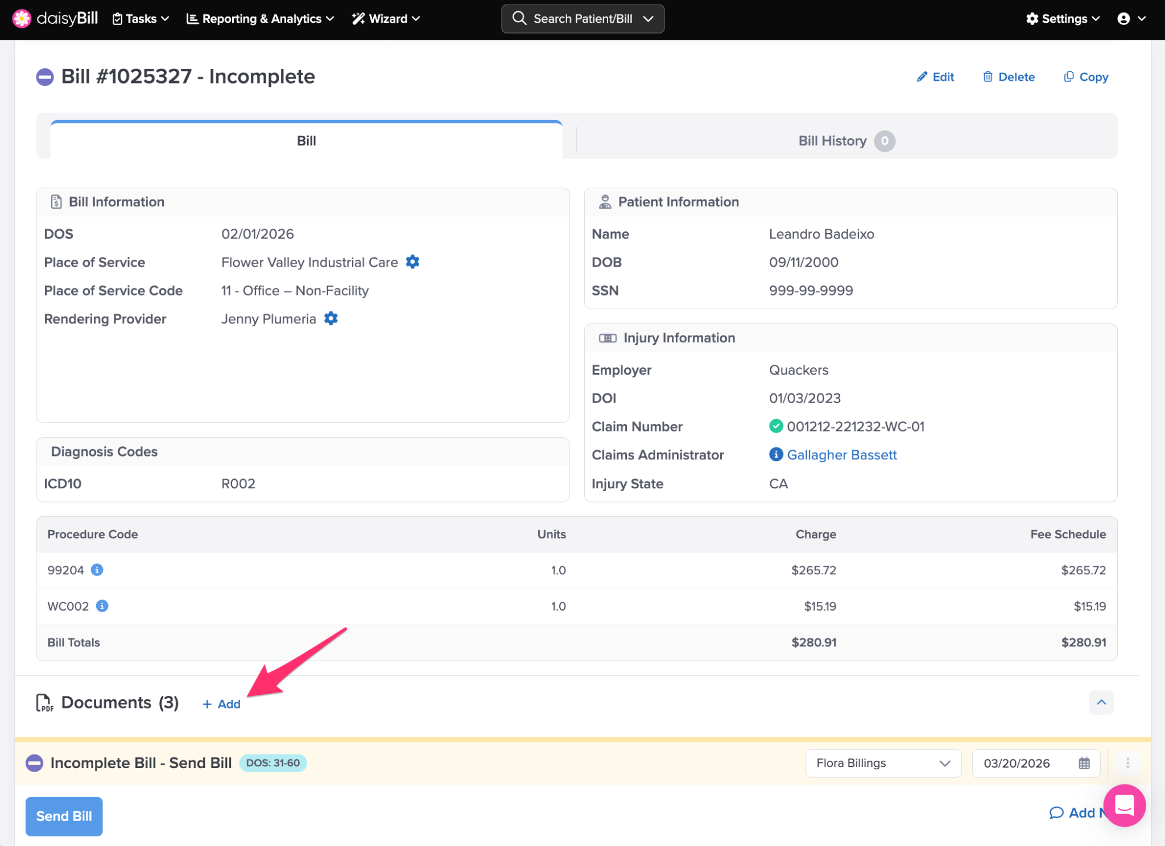Click Add next to Documents
The width and height of the screenshot is (1165, 846).
click(222, 704)
